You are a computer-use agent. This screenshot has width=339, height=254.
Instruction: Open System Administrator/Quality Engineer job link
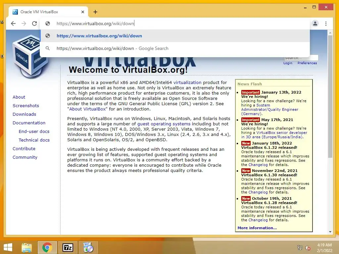pyautogui.click(x=269, y=109)
